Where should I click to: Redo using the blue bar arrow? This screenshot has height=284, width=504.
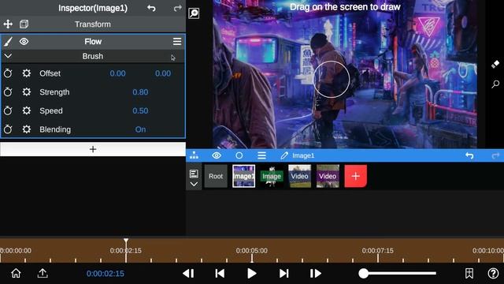495,155
